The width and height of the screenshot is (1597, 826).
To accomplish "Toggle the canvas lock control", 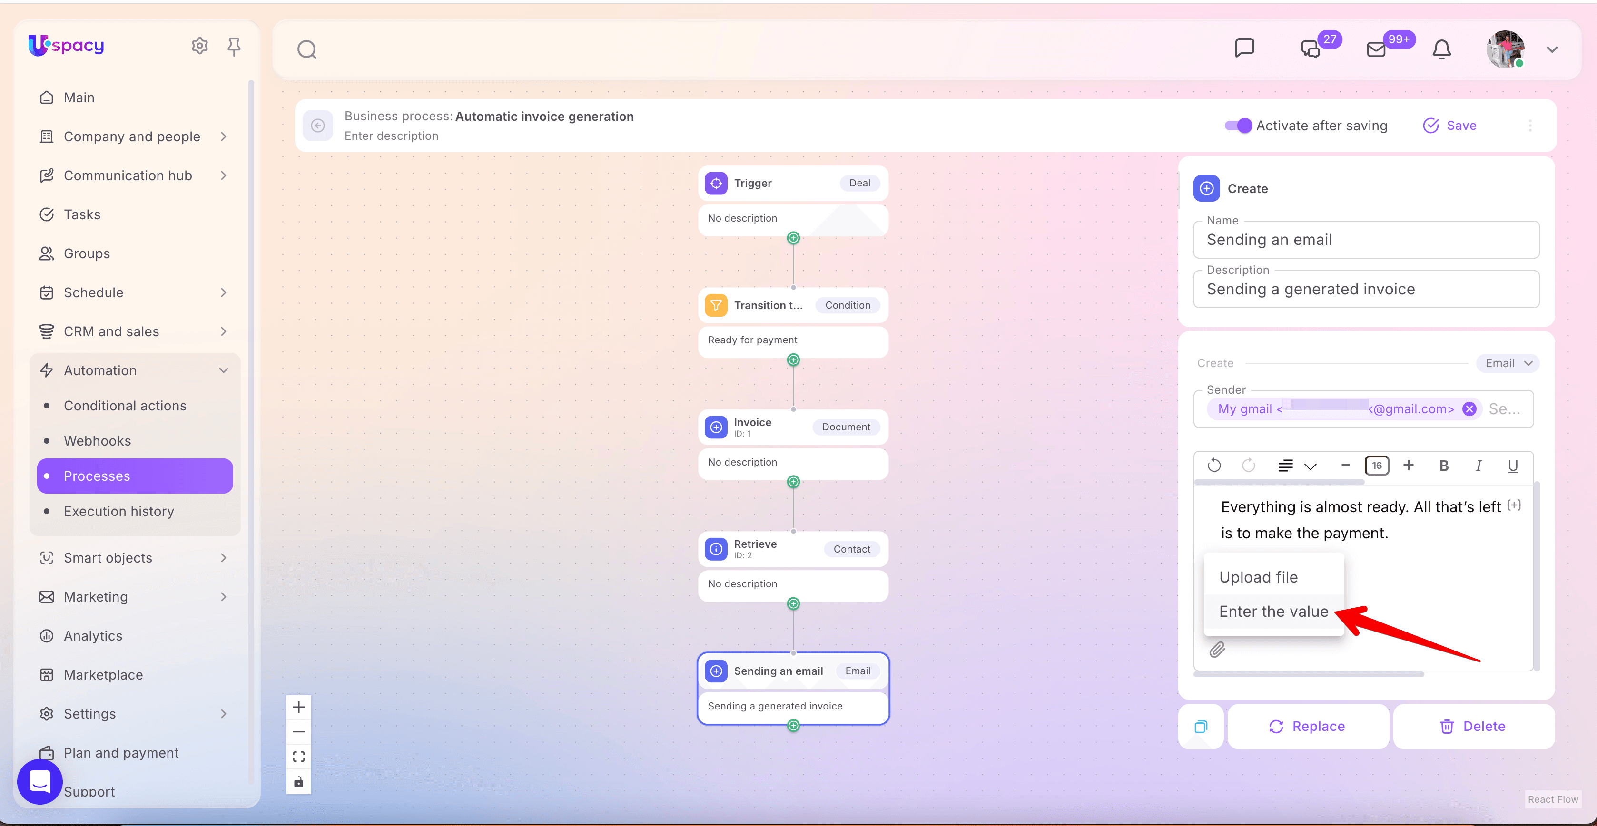I will [299, 781].
